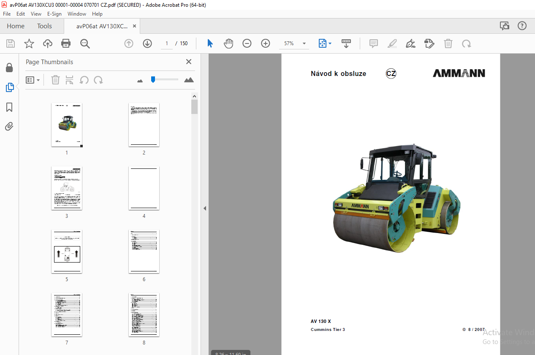Go to next page arrow
The image size is (535, 355).
(147, 43)
